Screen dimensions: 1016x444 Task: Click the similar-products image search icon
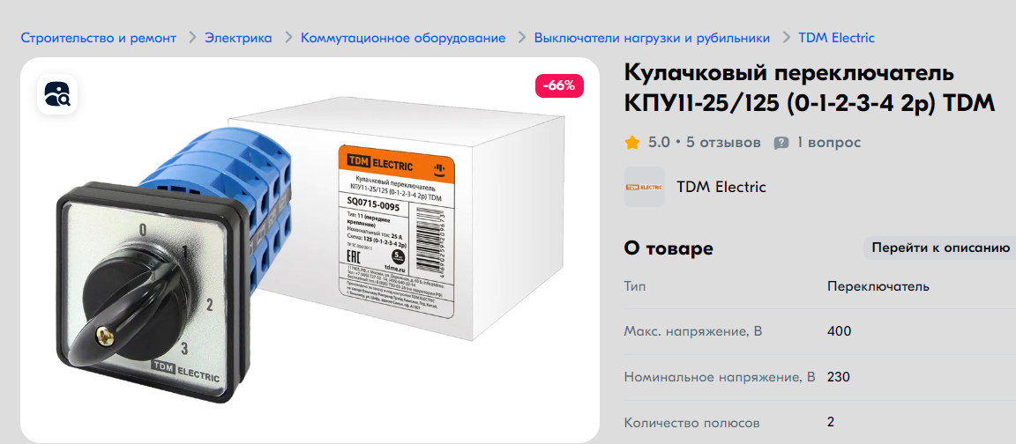pos(57,94)
